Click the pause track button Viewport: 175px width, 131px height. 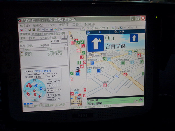(x=132, y=27)
